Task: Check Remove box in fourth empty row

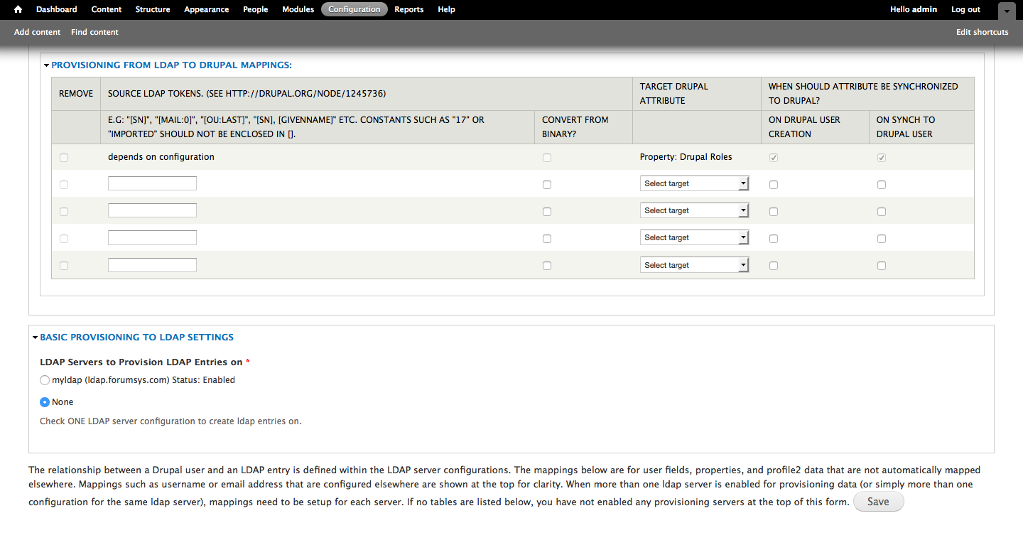Action: coord(64,266)
